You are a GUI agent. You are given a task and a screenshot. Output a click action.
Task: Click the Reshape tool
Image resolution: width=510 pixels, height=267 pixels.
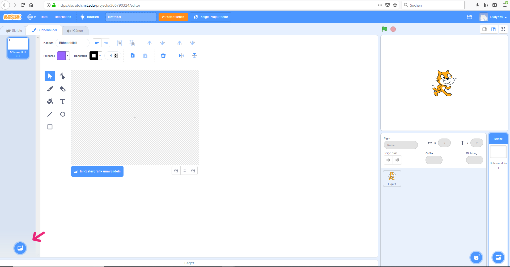63,76
